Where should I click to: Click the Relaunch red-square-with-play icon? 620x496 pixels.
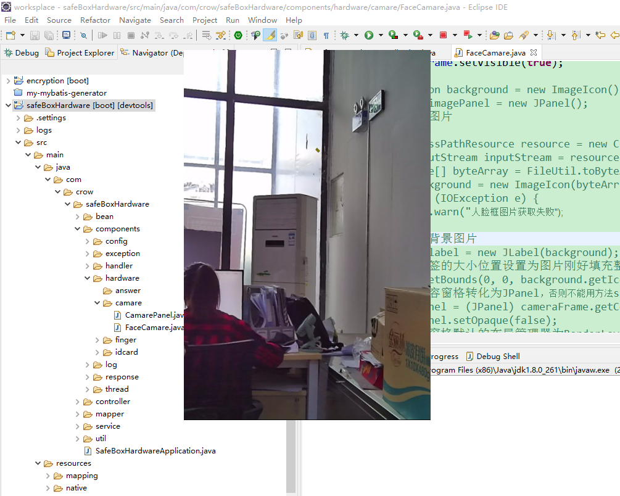click(x=468, y=36)
